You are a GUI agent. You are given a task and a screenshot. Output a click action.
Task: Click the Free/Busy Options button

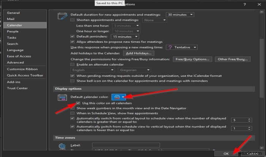(192, 59)
